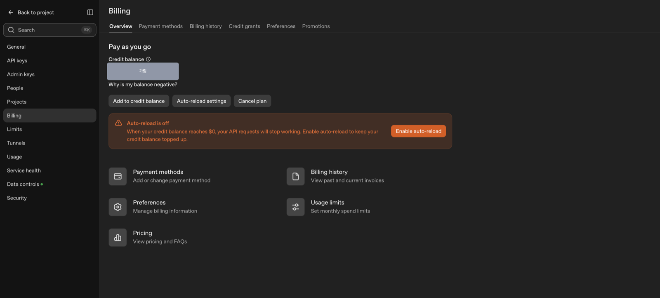Image resolution: width=660 pixels, height=298 pixels.
Task: Open People in the sidebar
Action: (x=49, y=88)
